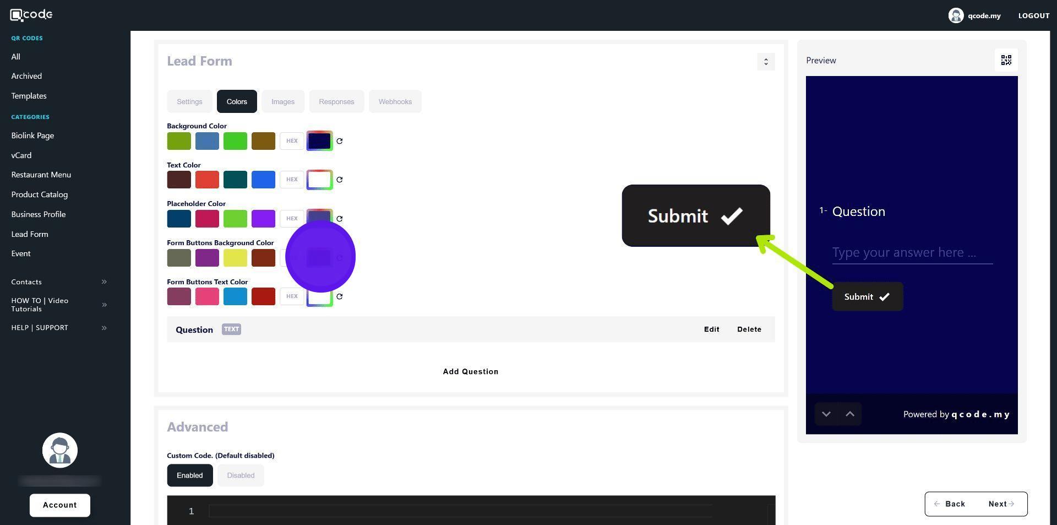The image size is (1057, 525).
Task: Reset the Text Color with refresh icon
Action: pos(340,180)
